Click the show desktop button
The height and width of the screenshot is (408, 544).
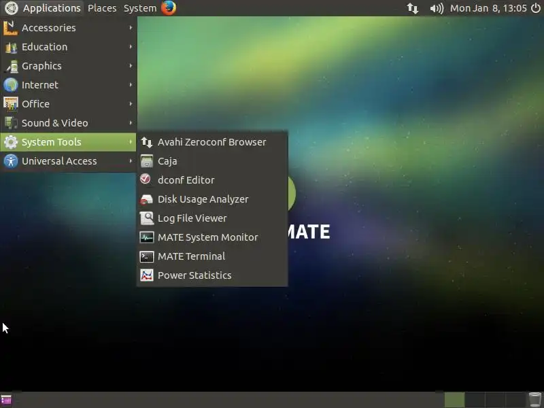(6, 400)
